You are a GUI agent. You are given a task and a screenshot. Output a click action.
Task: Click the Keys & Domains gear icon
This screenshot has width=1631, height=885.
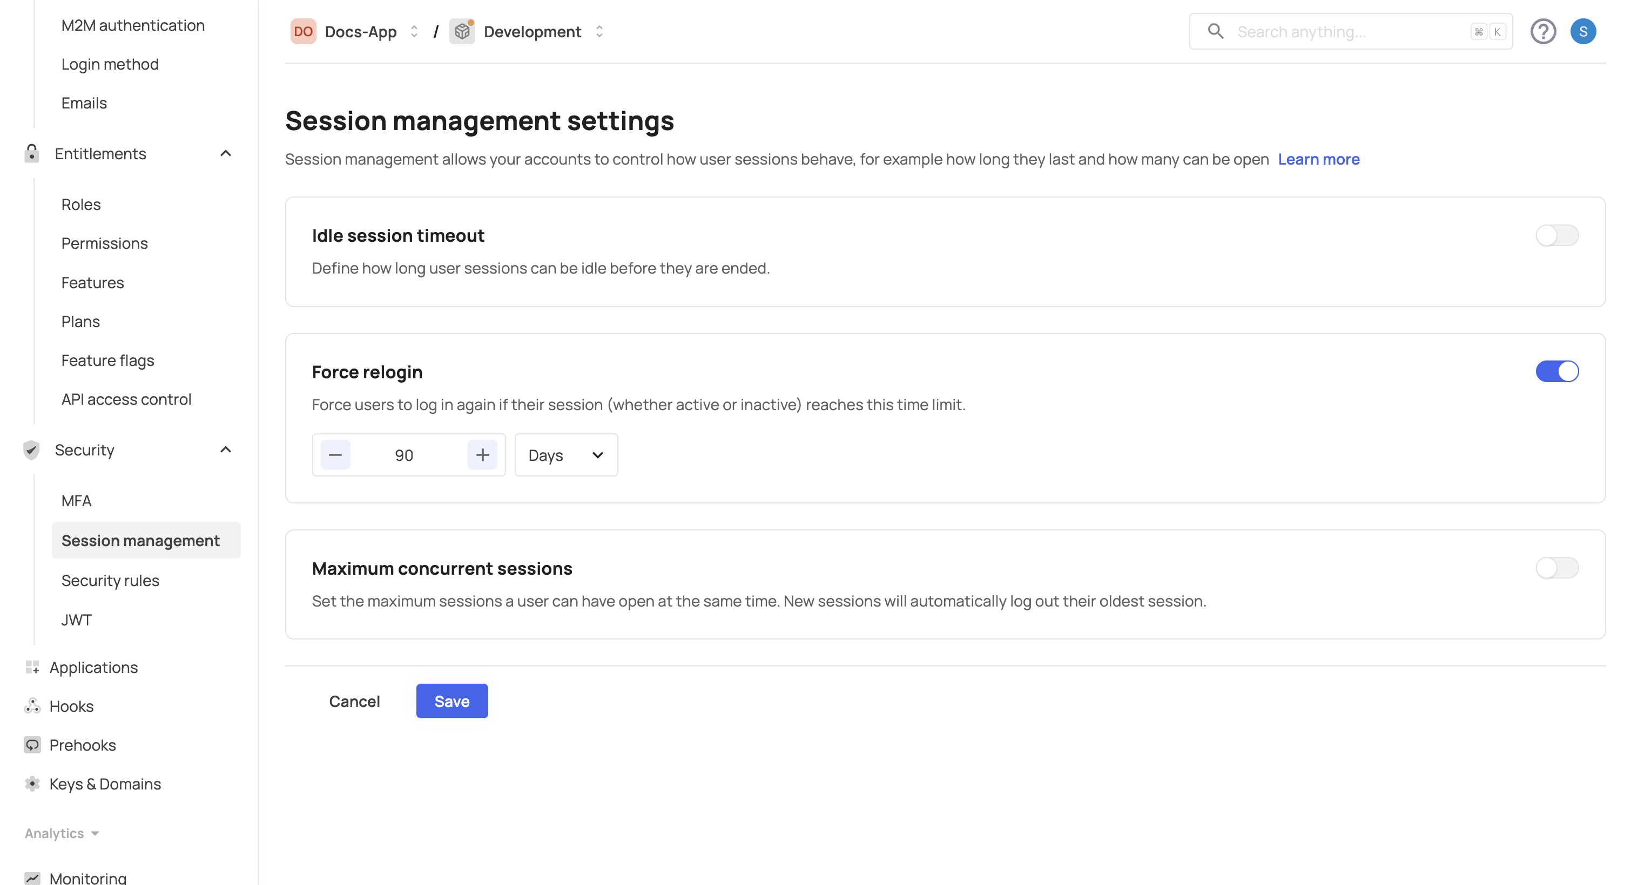point(32,784)
